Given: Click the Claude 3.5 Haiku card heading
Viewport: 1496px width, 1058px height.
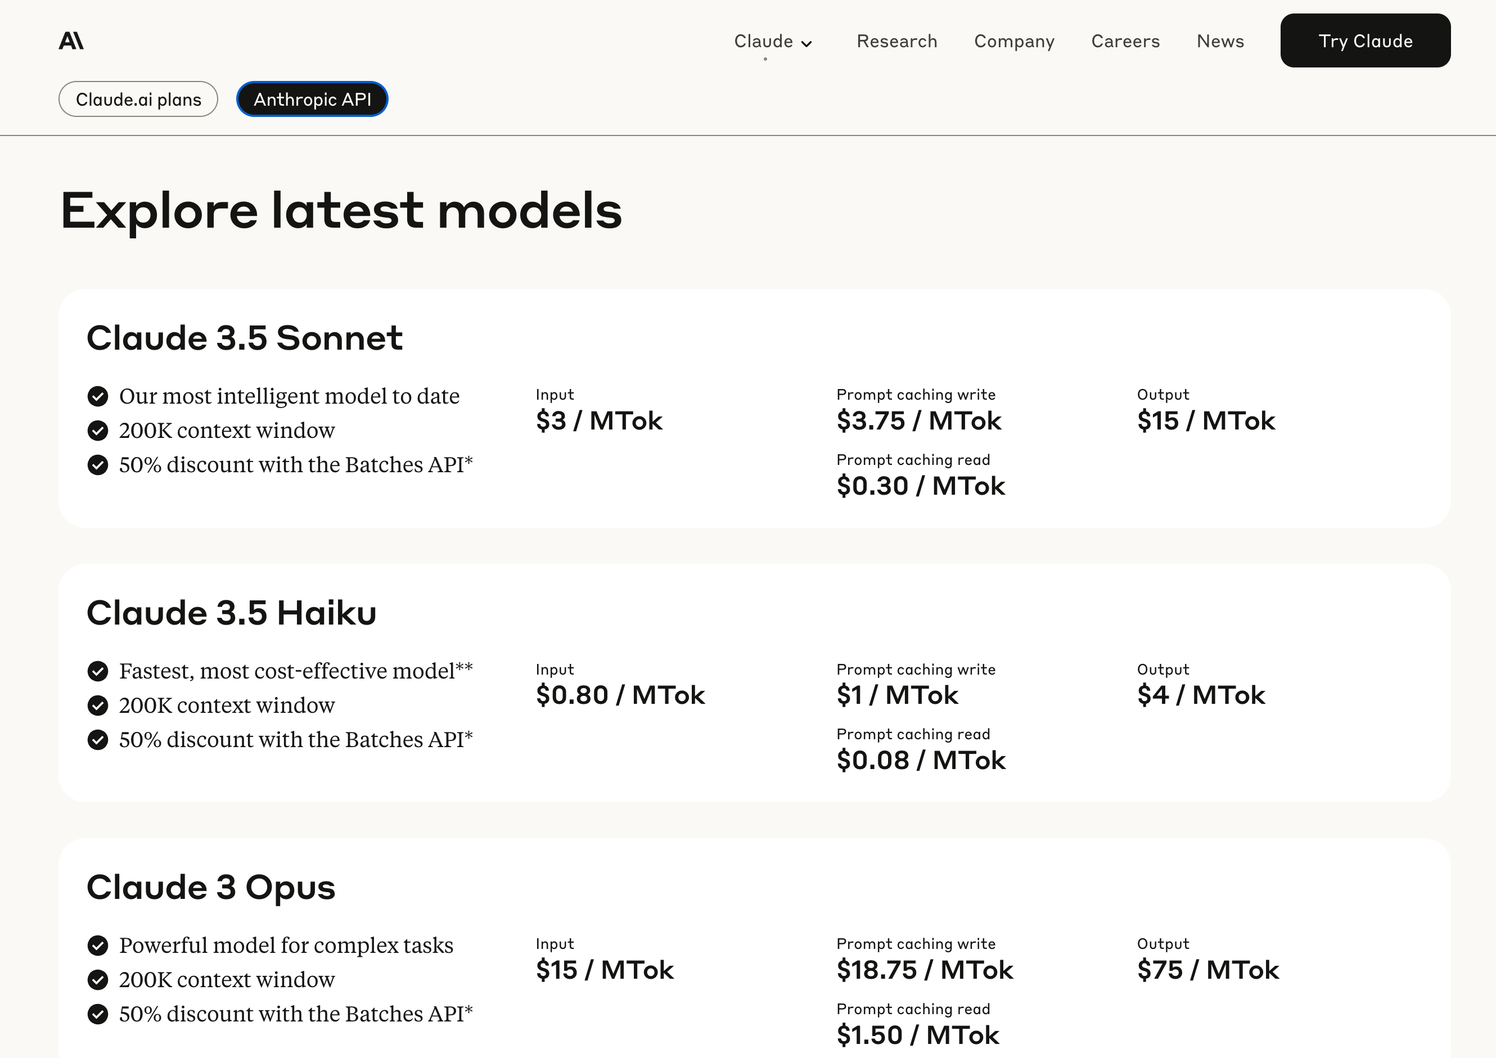Looking at the screenshot, I should click(x=231, y=613).
